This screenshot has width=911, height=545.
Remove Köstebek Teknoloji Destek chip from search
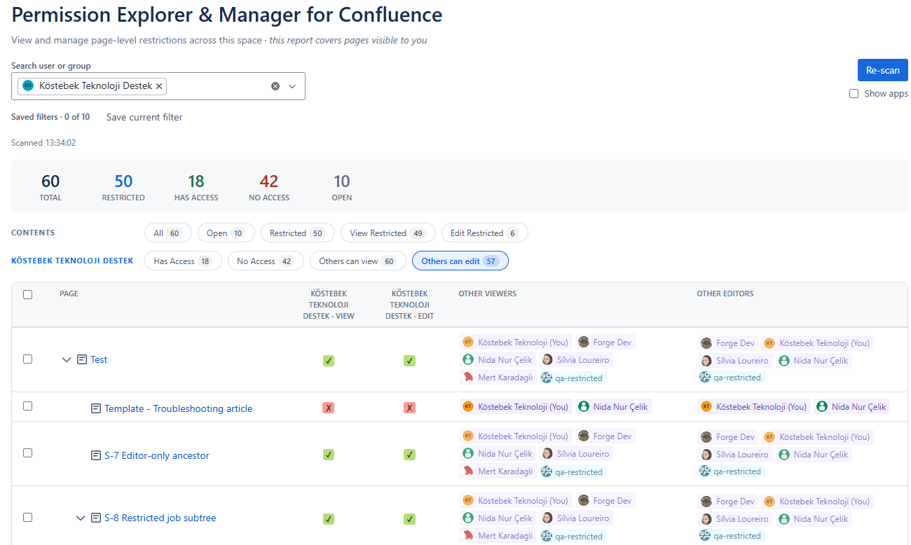click(x=159, y=86)
